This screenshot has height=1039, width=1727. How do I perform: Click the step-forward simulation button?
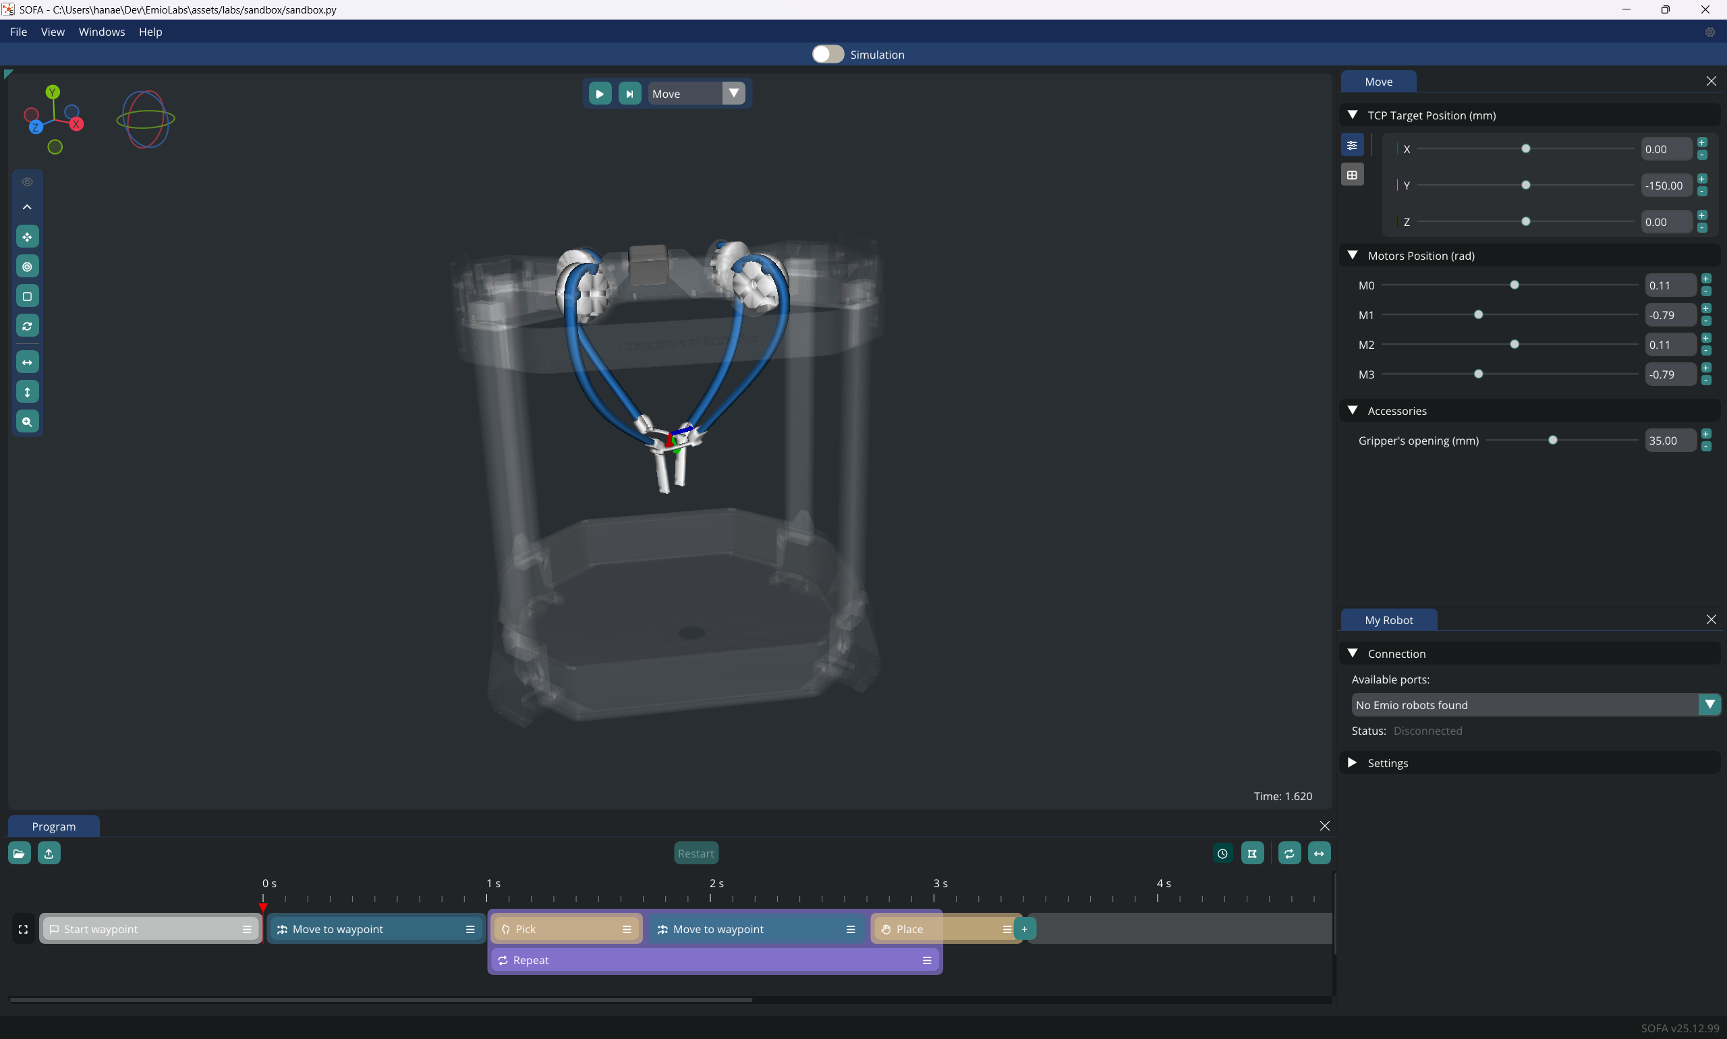click(x=629, y=94)
